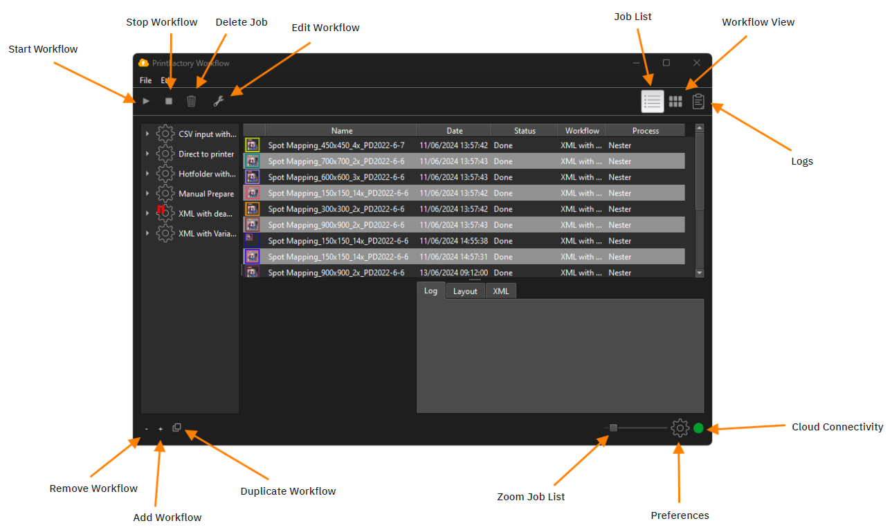Click Direct to printer workflow label

point(206,154)
